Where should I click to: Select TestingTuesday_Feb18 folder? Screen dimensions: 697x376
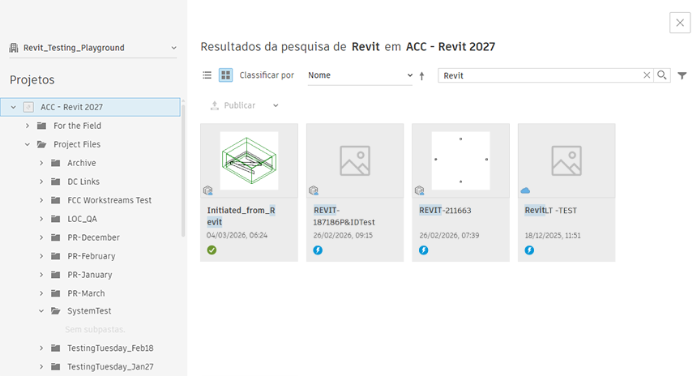click(111, 348)
